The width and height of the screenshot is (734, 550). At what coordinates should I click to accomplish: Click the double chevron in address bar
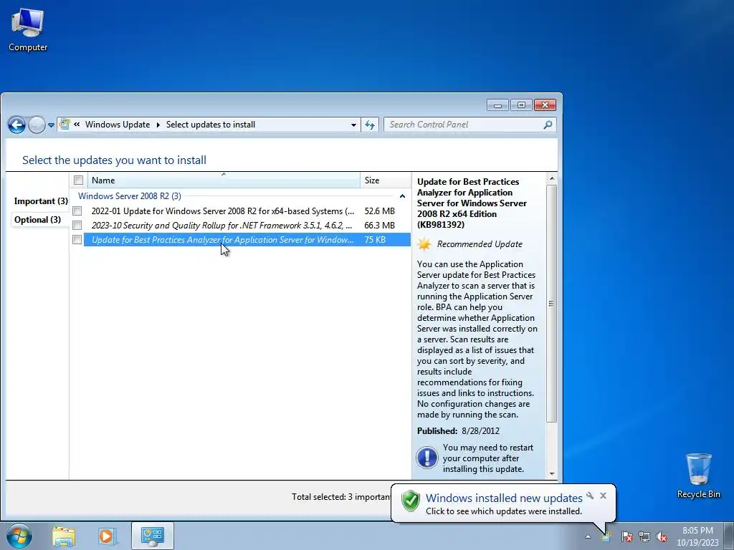[77, 125]
